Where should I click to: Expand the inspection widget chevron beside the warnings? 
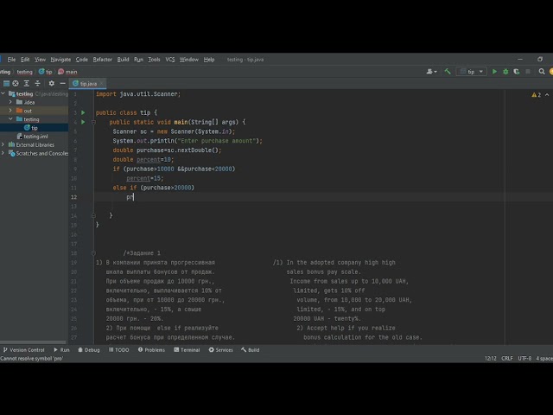click(x=547, y=94)
